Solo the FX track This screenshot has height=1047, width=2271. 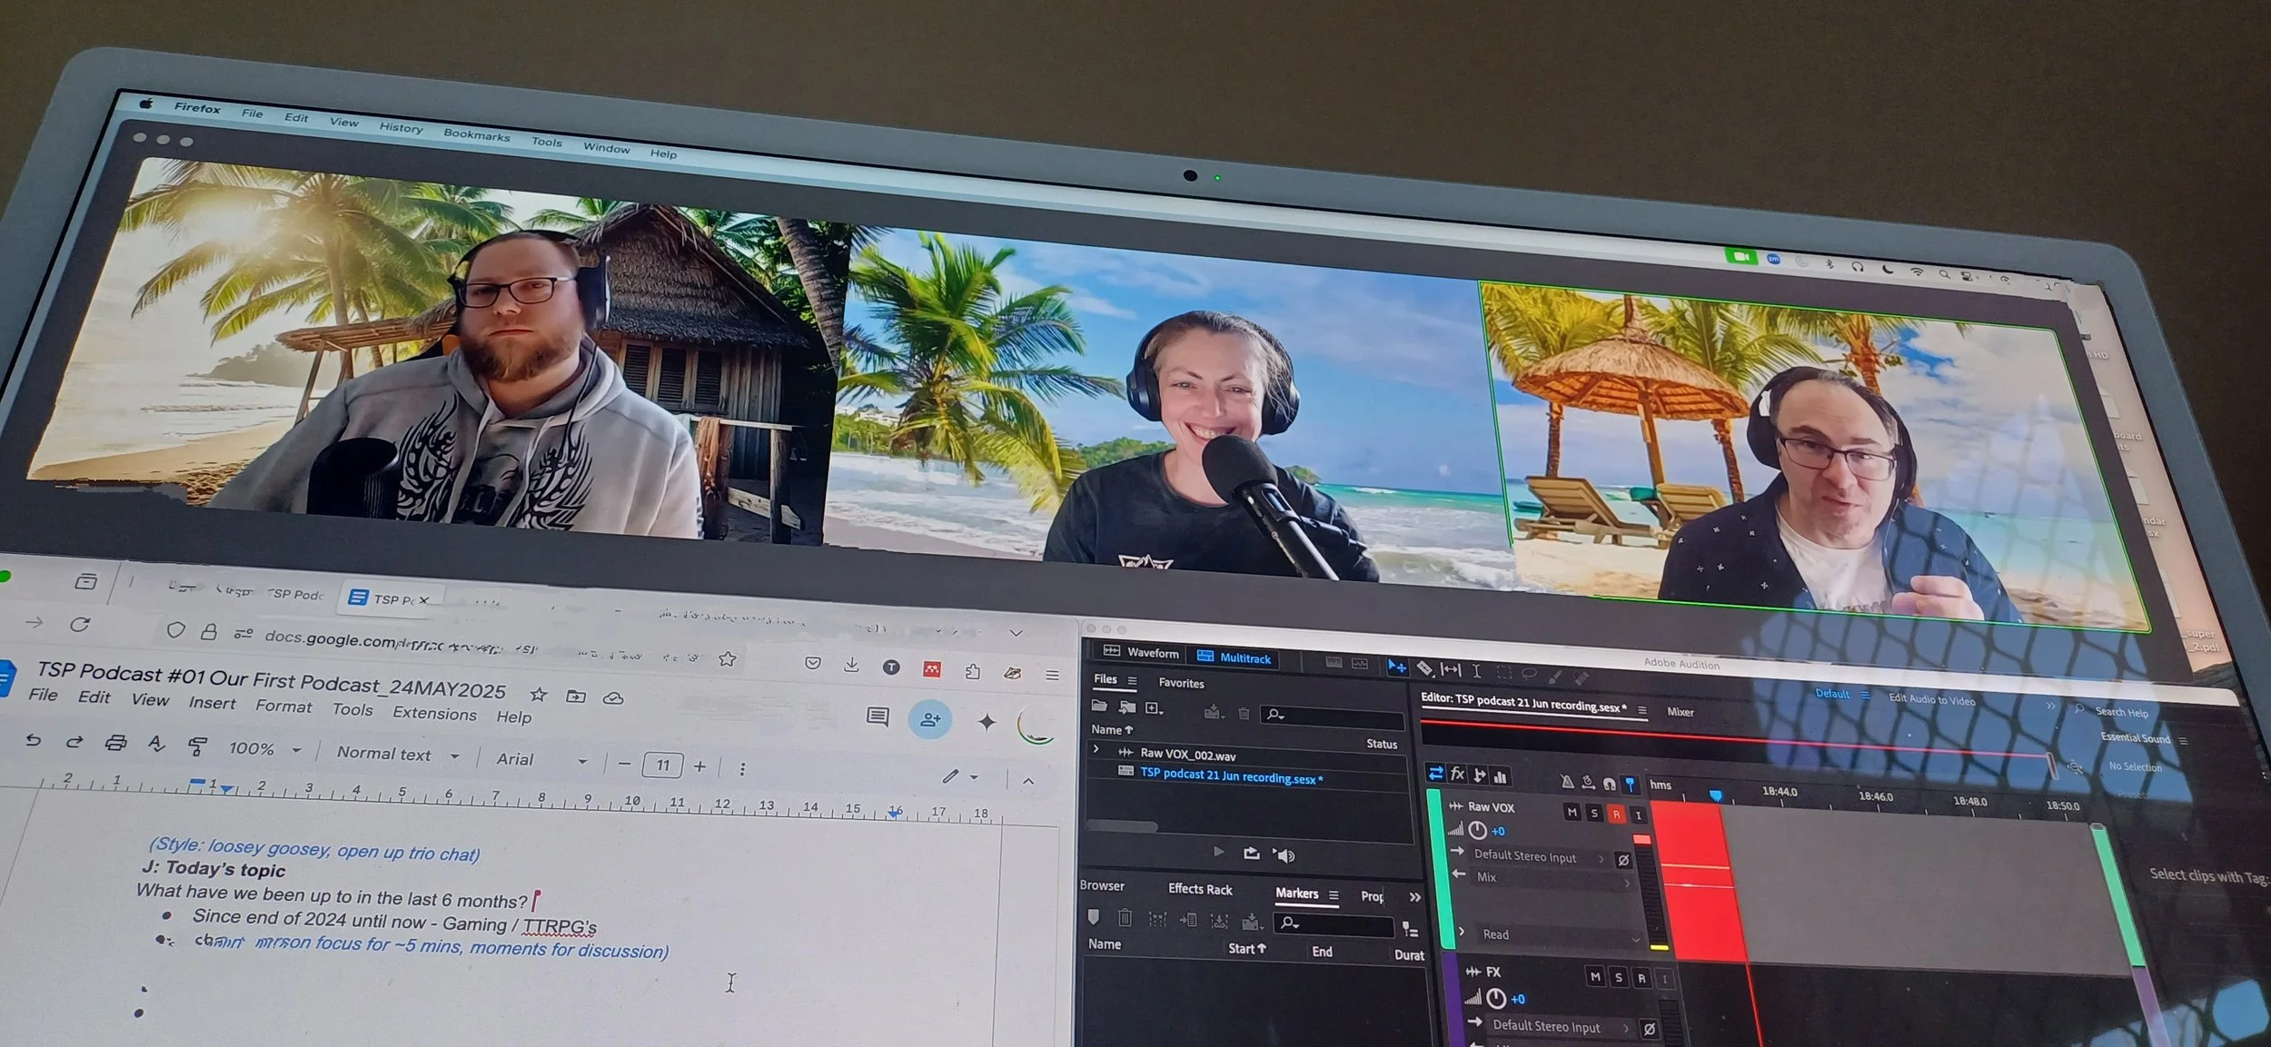pyautogui.click(x=1618, y=977)
